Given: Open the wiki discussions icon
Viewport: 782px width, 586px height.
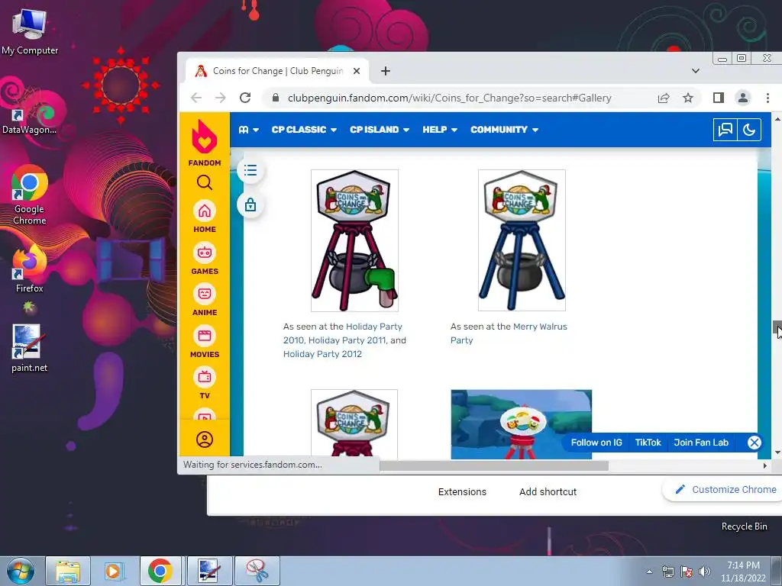Looking at the screenshot, I should tap(725, 130).
